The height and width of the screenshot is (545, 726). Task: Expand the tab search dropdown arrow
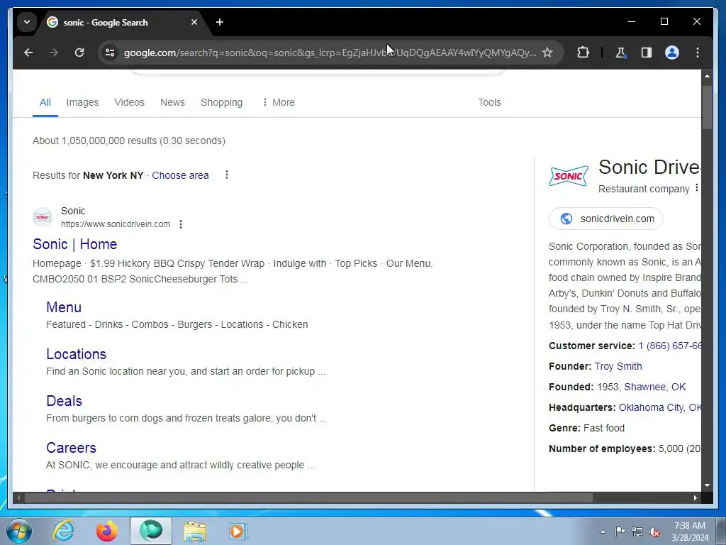[x=27, y=22]
